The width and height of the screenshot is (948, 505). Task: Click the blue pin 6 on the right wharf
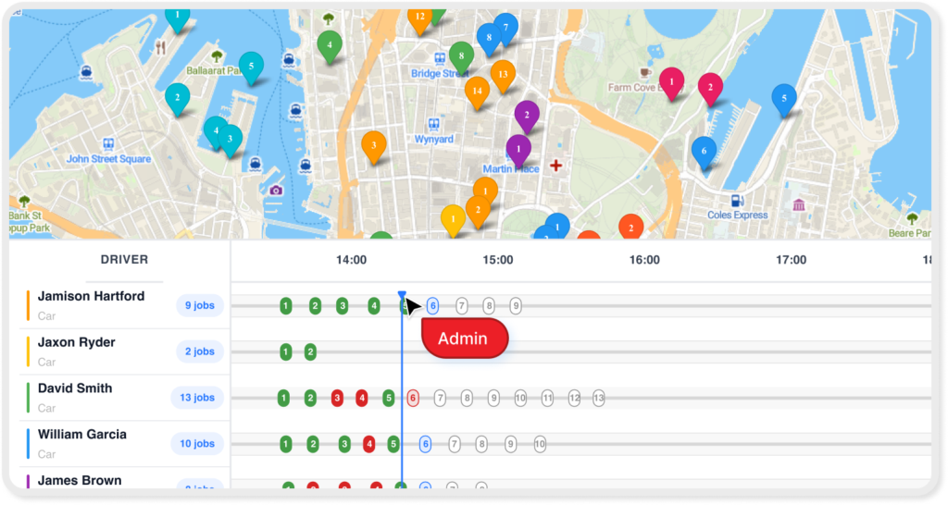[704, 151]
